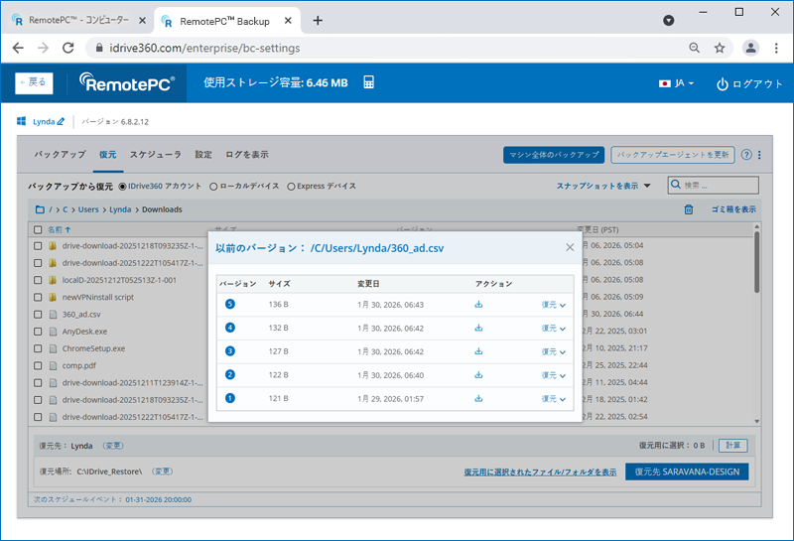The height and width of the screenshot is (541, 794).
Task: Open the vertical dots menu beside help
Action: tap(759, 155)
